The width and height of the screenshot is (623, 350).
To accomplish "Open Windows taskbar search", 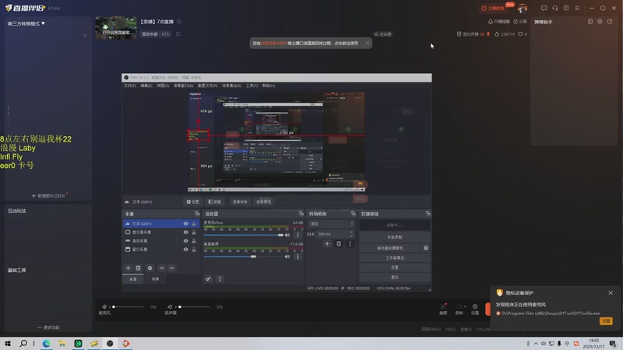I will pos(23,343).
